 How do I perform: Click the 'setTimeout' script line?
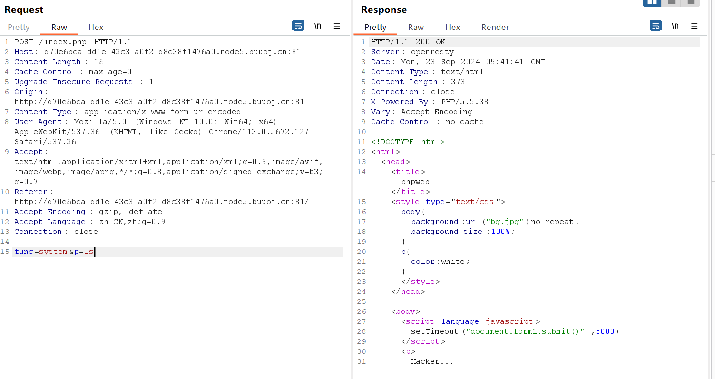coord(515,331)
